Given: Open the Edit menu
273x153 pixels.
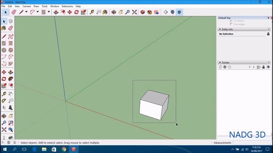Looking at the screenshot, I should pyautogui.click(x=10, y=6).
